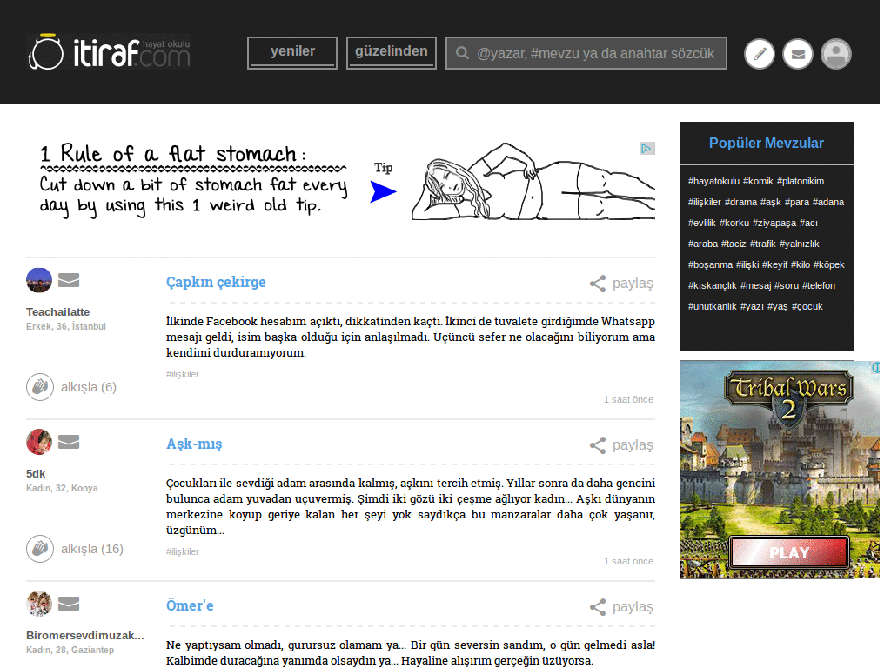Open the messages envelope icon in header

pos(798,54)
